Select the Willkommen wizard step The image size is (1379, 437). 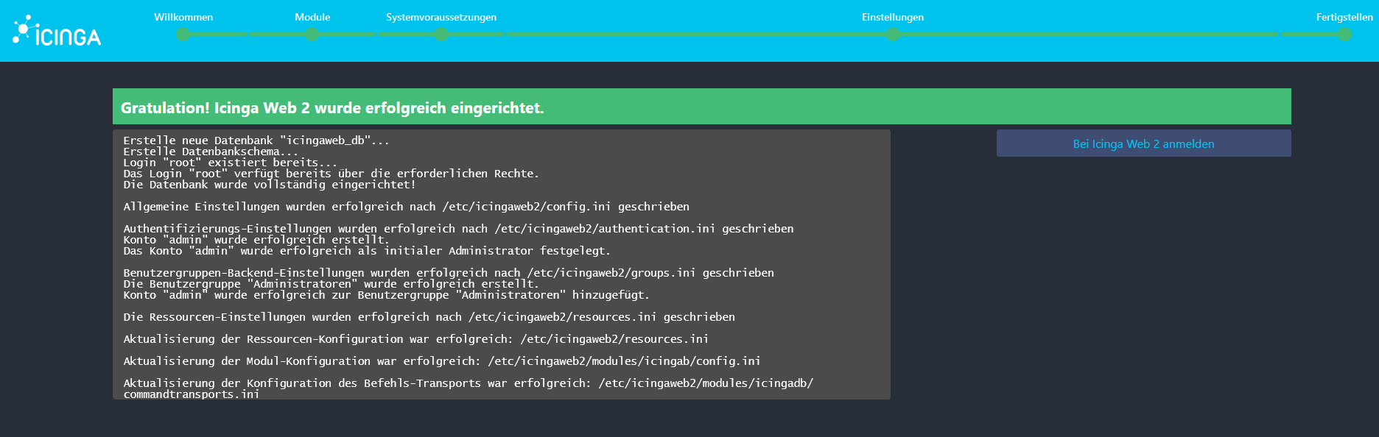183,17
